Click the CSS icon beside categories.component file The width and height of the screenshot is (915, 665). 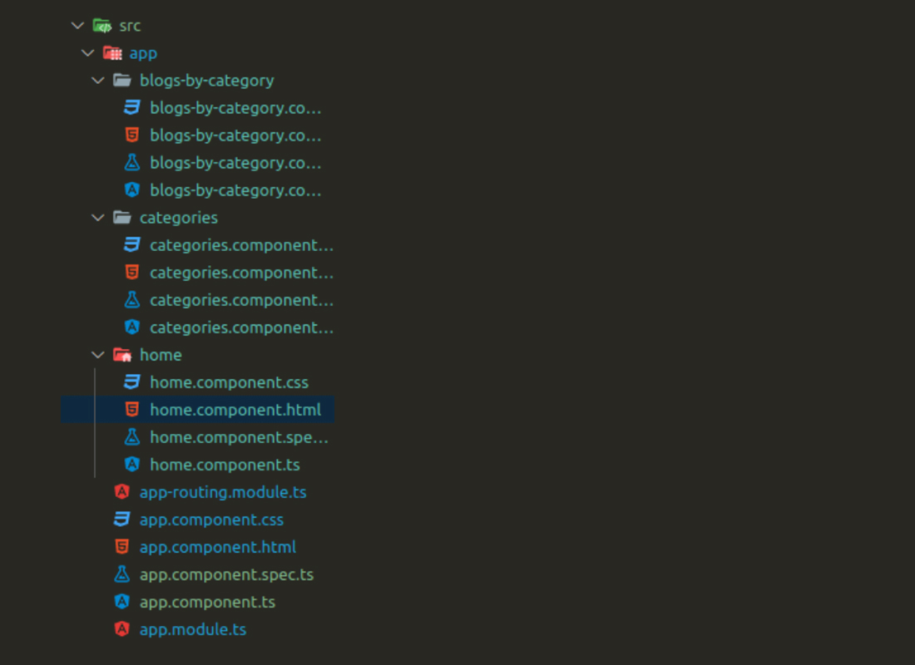pos(131,244)
